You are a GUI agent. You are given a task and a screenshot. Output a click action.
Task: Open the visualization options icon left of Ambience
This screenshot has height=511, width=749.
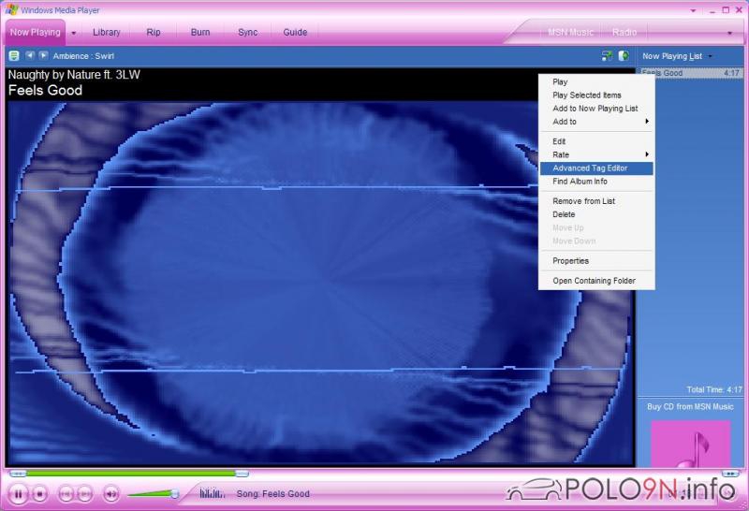tap(14, 56)
